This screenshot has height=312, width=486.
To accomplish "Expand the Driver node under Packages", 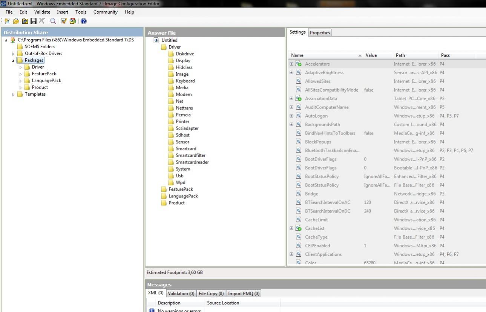I will [x=21, y=67].
